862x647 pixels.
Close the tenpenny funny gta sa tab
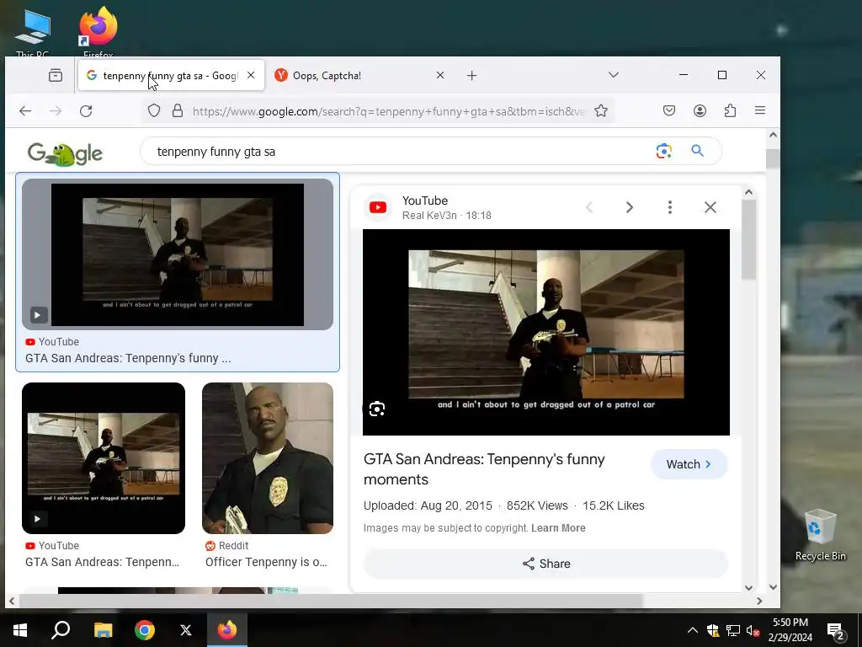coord(251,75)
